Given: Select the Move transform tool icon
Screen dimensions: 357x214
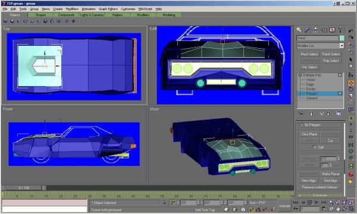Looking at the screenshot, I should (x=351, y=83).
